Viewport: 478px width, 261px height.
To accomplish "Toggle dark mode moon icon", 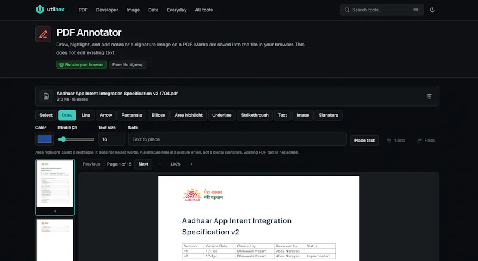I will tap(432, 10).
